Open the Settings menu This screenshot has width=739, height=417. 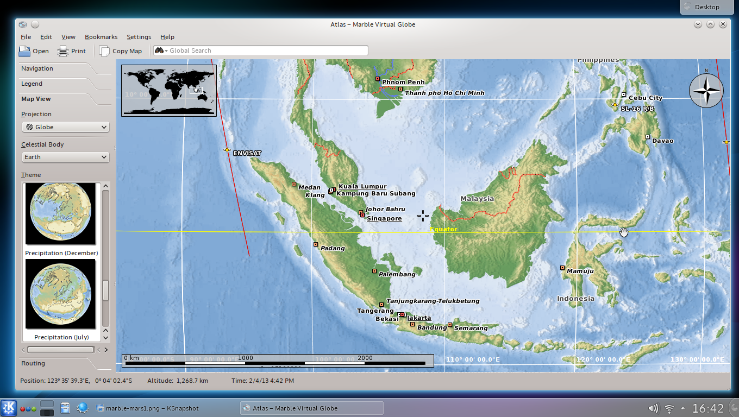click(x=139, y=37)
